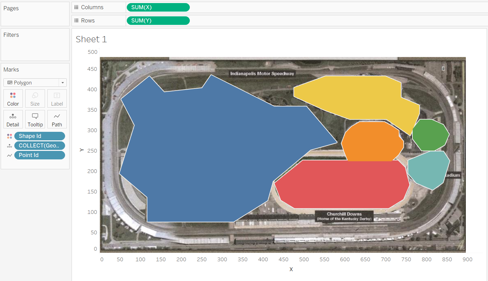Select the Shape Id pill

40,136
